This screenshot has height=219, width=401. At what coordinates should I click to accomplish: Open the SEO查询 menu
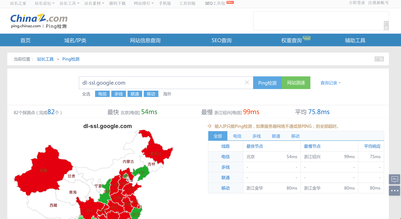coord(222,40)
